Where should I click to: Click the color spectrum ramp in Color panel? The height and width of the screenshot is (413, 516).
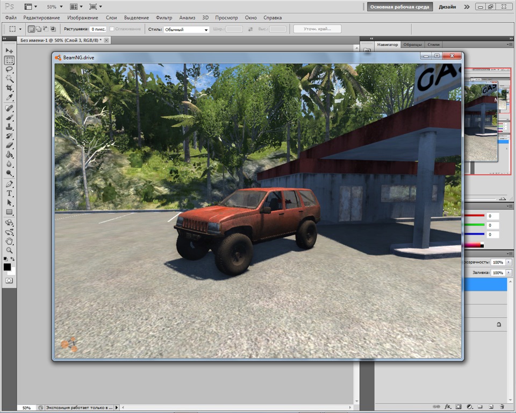[474, 245]
